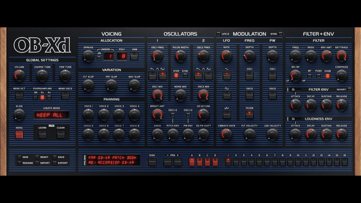Select the LFO sample-and-hold wave button

coord(227,115)
